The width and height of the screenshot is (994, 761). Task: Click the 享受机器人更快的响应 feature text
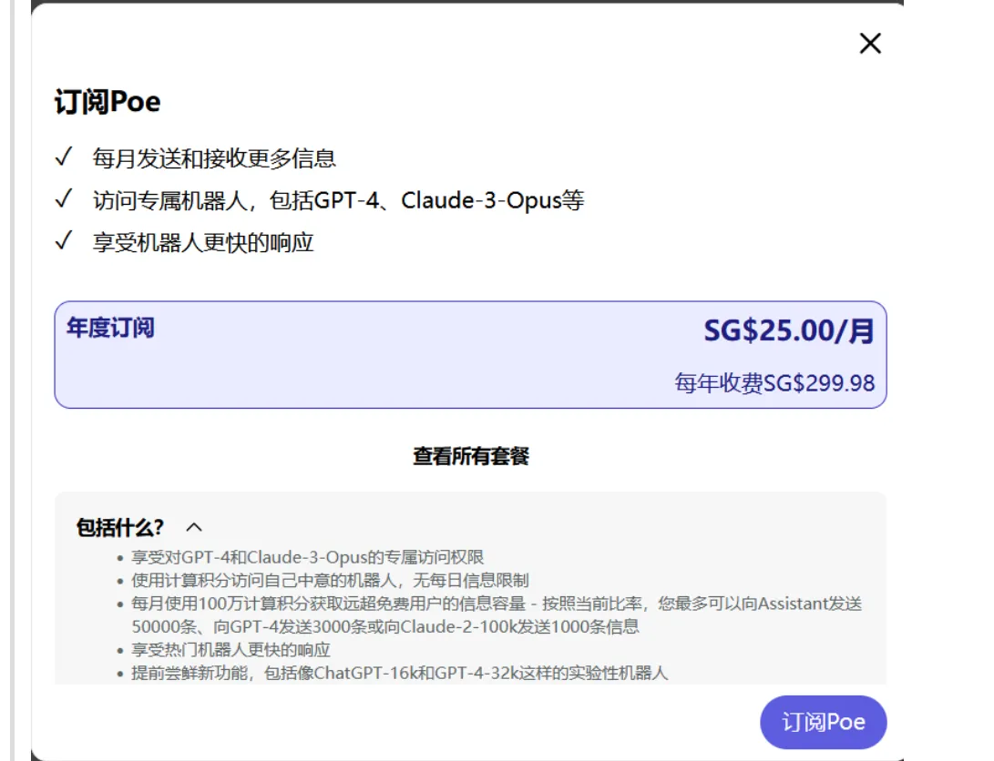click(203, 243)
